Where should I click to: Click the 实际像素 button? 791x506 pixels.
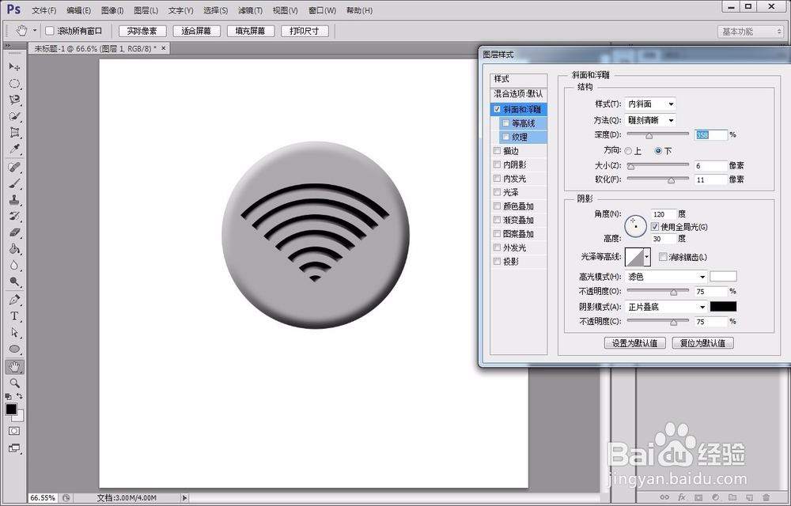click(x=142, y=32)
